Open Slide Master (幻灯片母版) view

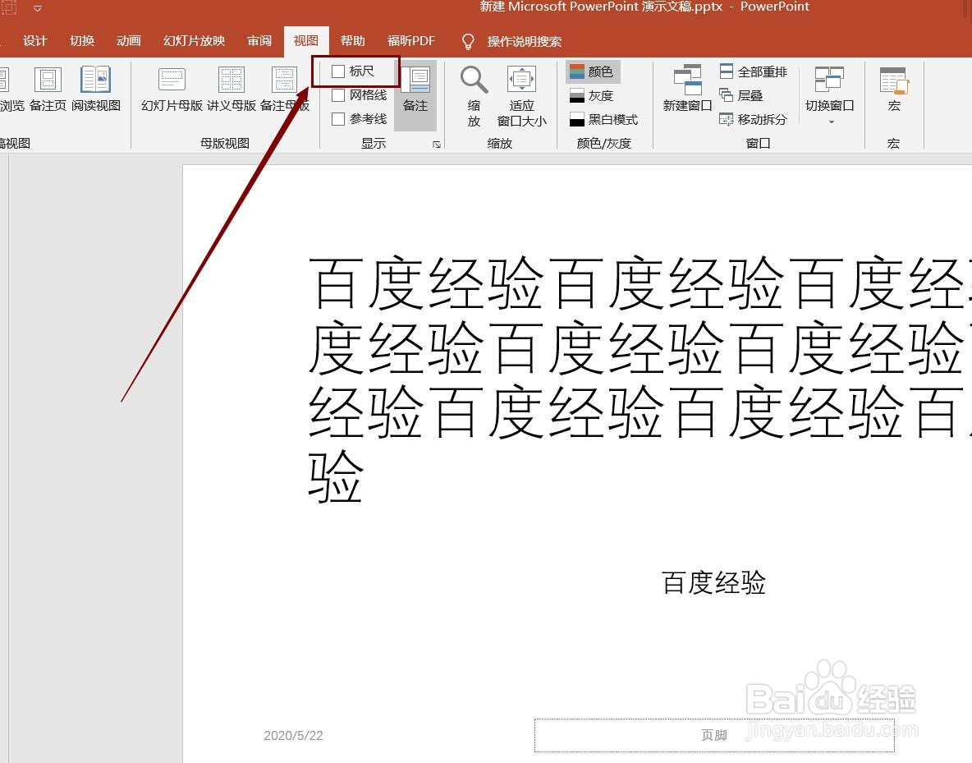click(x=172, y=90)
